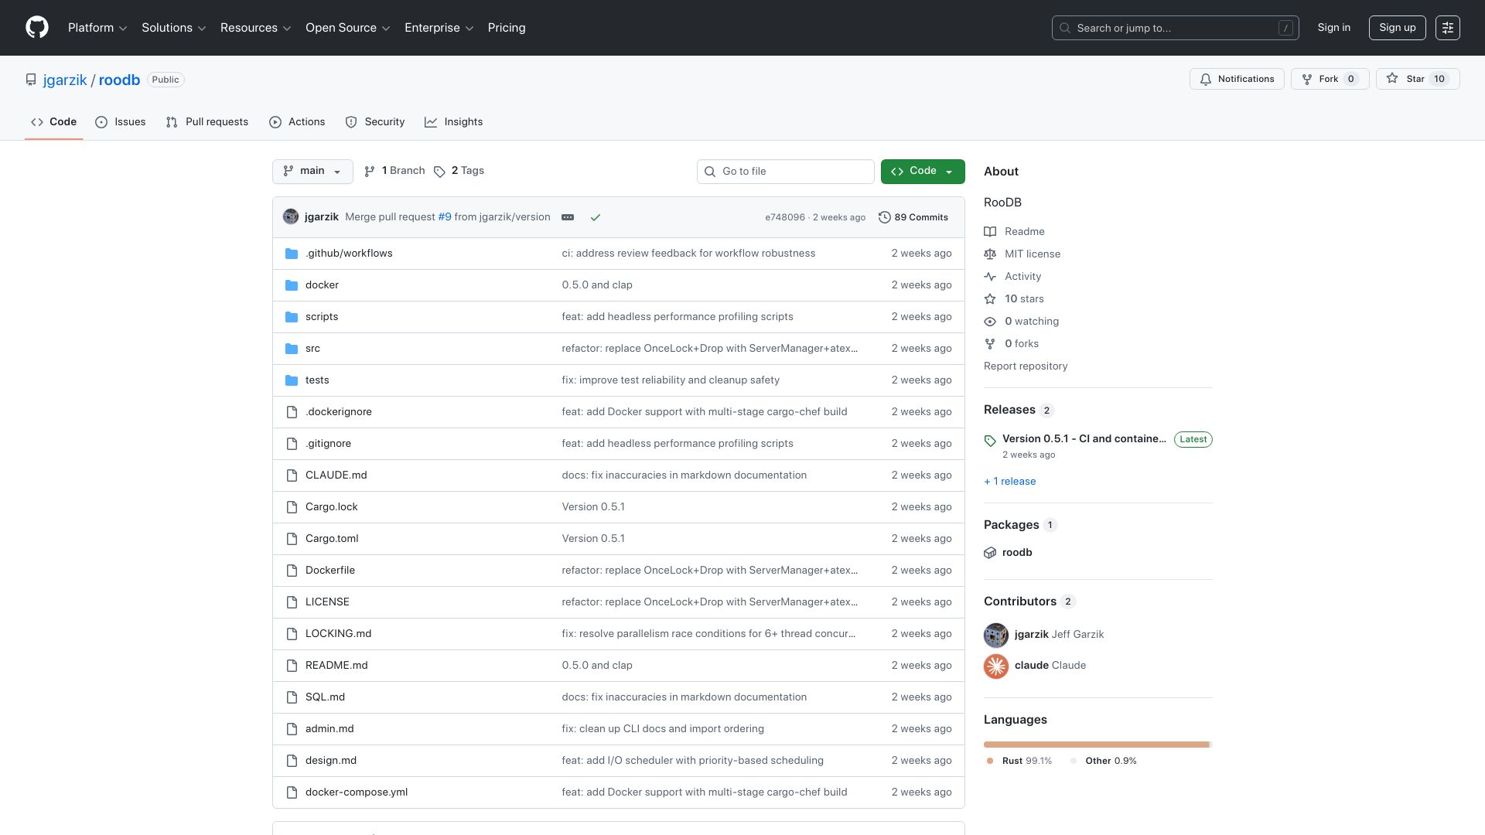Open the Insights tab
Image resolution: width=1485 pixels, height=835 pixels.
454,122
